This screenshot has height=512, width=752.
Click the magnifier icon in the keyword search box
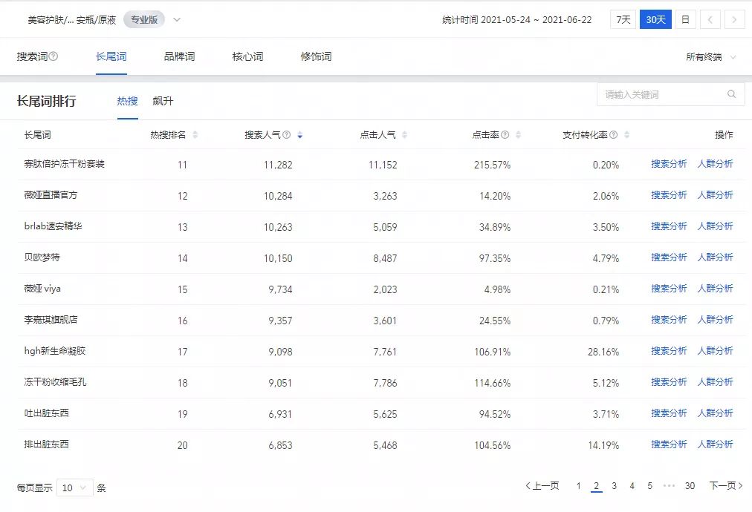tap(730, 94)
